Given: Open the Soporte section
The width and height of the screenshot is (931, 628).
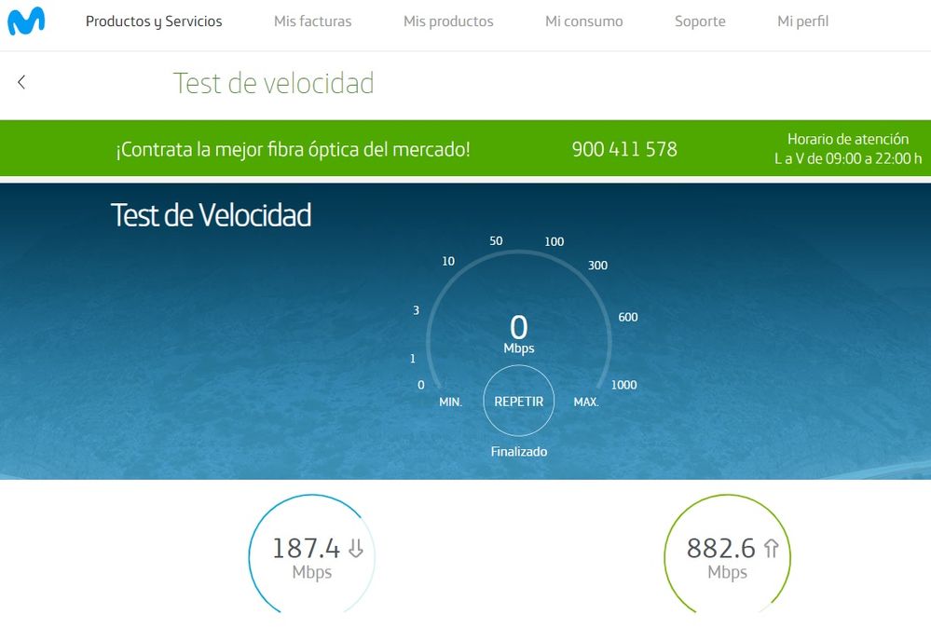Looking at the screenshot, I should pyautogui.click(x=699, y=20).
